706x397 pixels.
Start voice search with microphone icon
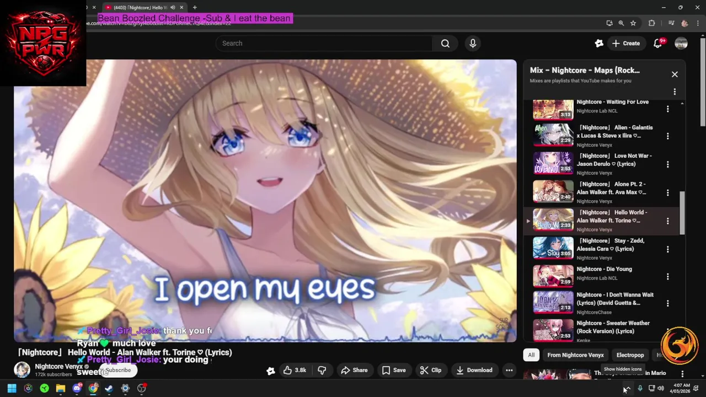click(473, 44)
